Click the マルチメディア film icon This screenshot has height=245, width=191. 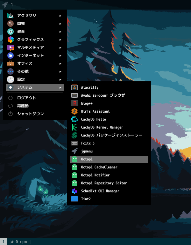pyautogui.click(x=11, y=48)
